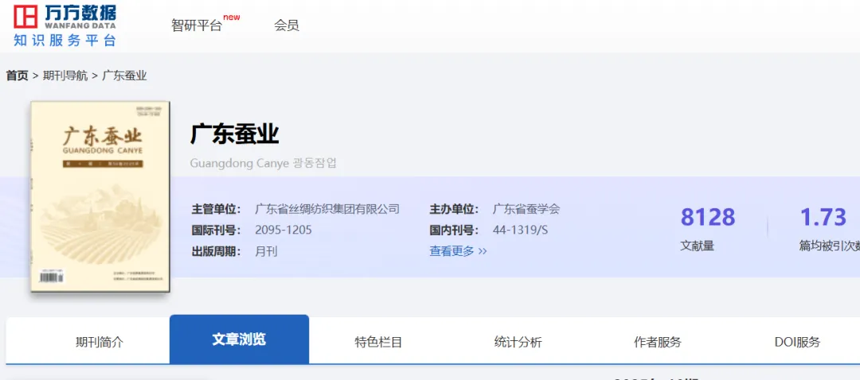Click the 文献量 label
The height and width of the screenshot is (380, 860).
click(x=697, y=246)
